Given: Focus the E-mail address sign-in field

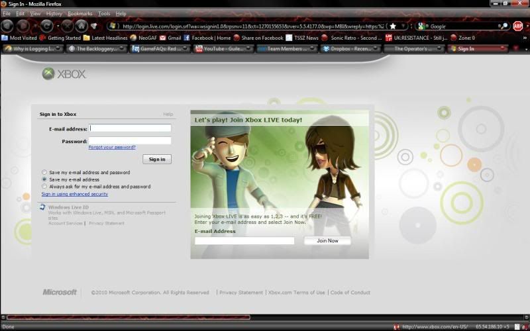Looking at the screenshot, I should pyautogui.click(x=130, y=128).
